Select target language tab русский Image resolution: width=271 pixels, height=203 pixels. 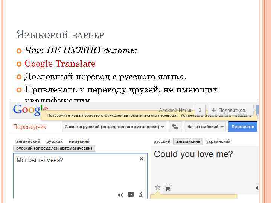tap(162, 141)
